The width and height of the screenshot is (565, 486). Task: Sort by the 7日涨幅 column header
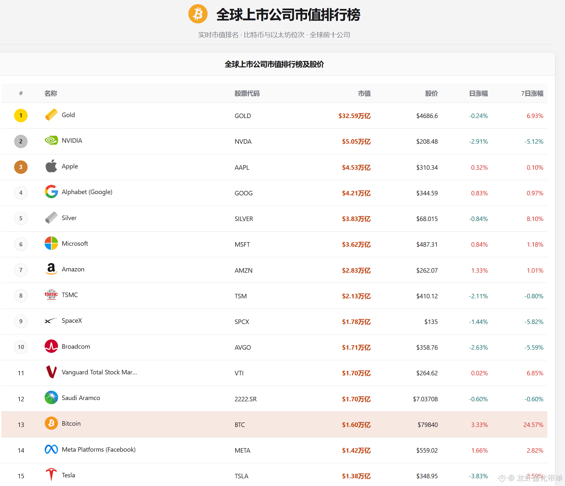tap(532, 93)
